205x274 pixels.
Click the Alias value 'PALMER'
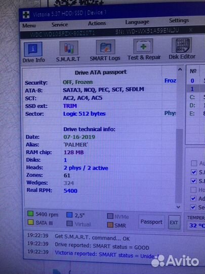tap(76, 145)
